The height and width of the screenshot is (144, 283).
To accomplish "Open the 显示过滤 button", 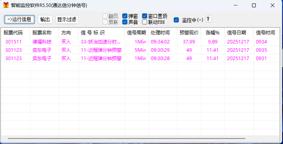I will pyautogui.click(x=67, y=20).
